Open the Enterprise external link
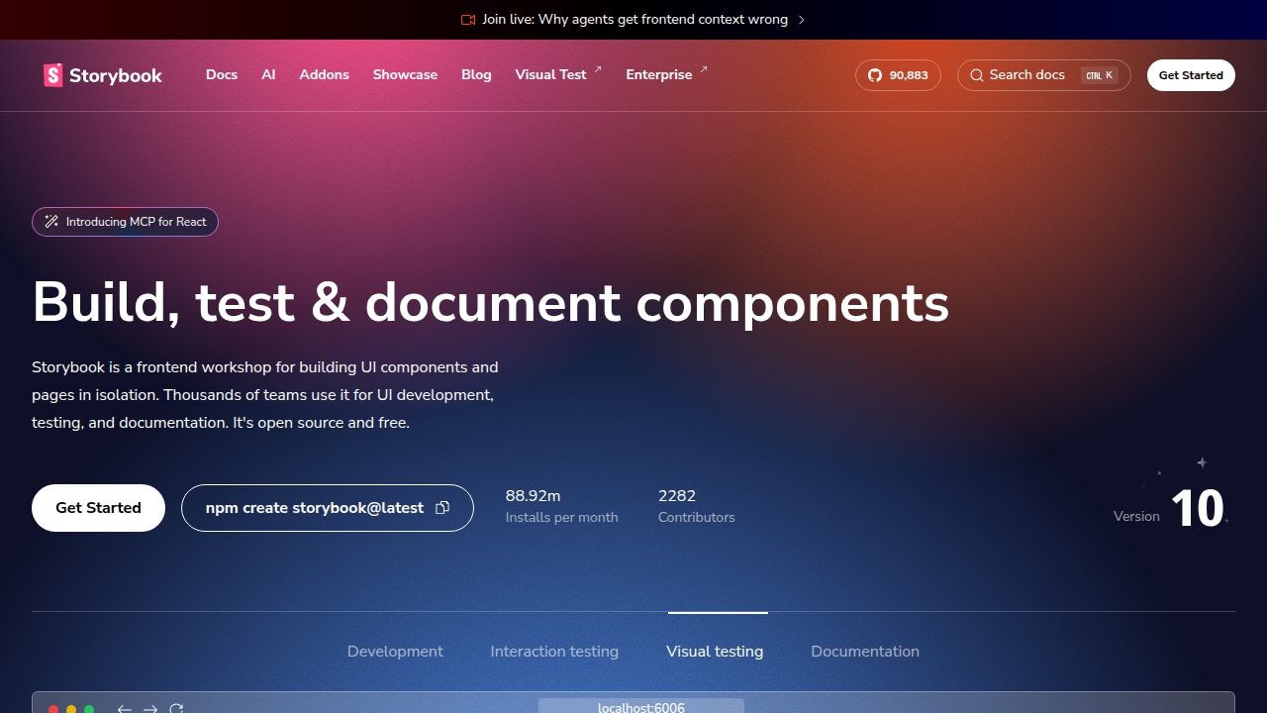The height and width of the screenshot is (713, 1267). pyautogui.click(x=666, y=75)
